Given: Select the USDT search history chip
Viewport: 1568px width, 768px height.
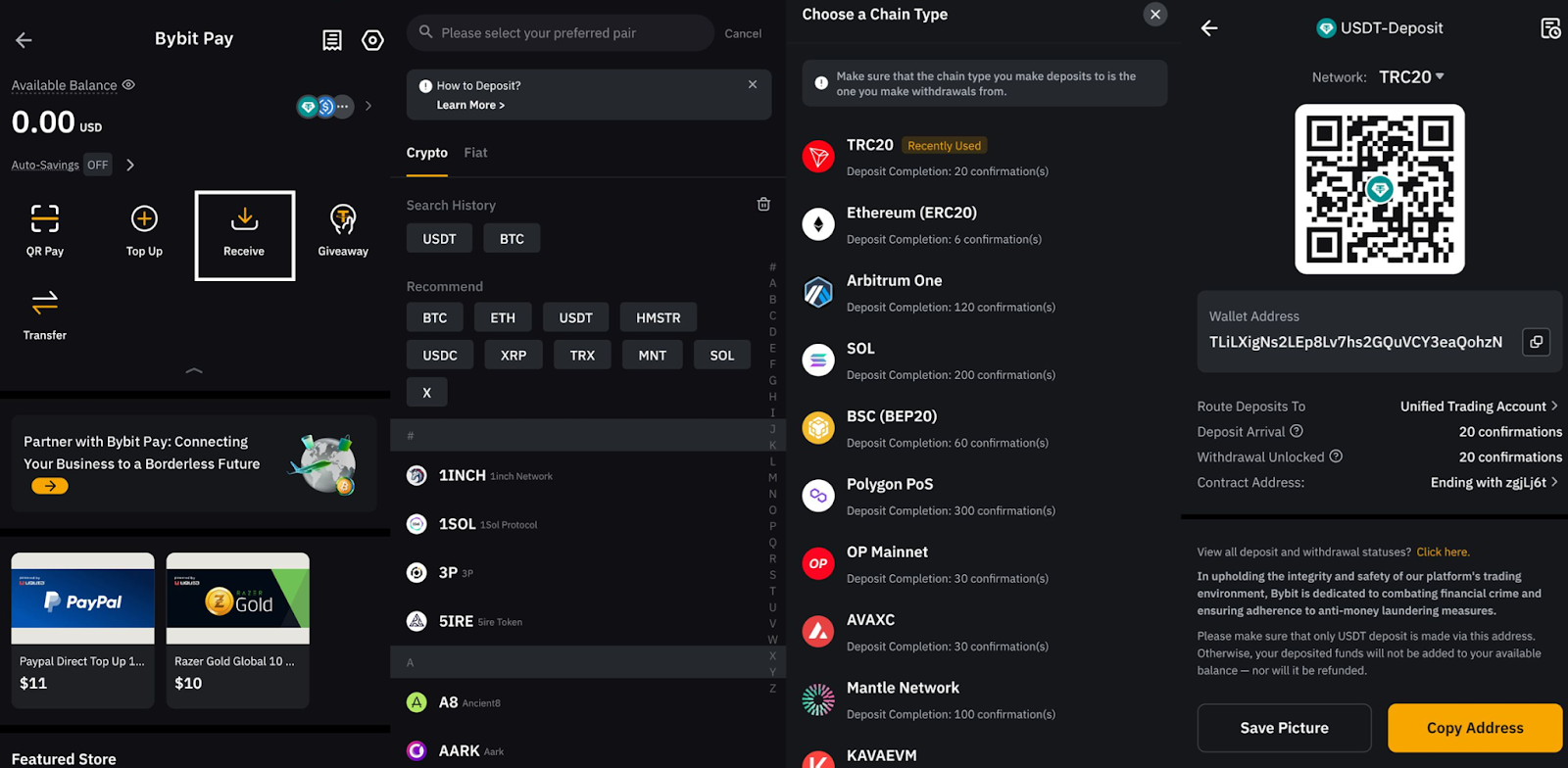Looking at the screenshot, I should point(438,238).
